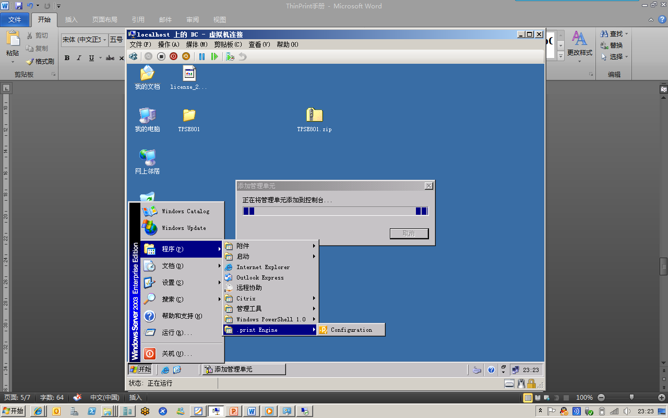Open the 我的文档 desktop icon
The width and height of the screenshot is (668, 418).
[147, 77]
